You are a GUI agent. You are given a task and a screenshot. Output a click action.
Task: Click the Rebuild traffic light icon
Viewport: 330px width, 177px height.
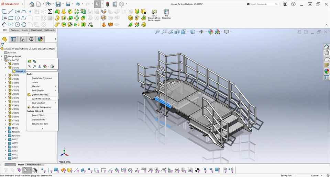[x=108, y=4]
